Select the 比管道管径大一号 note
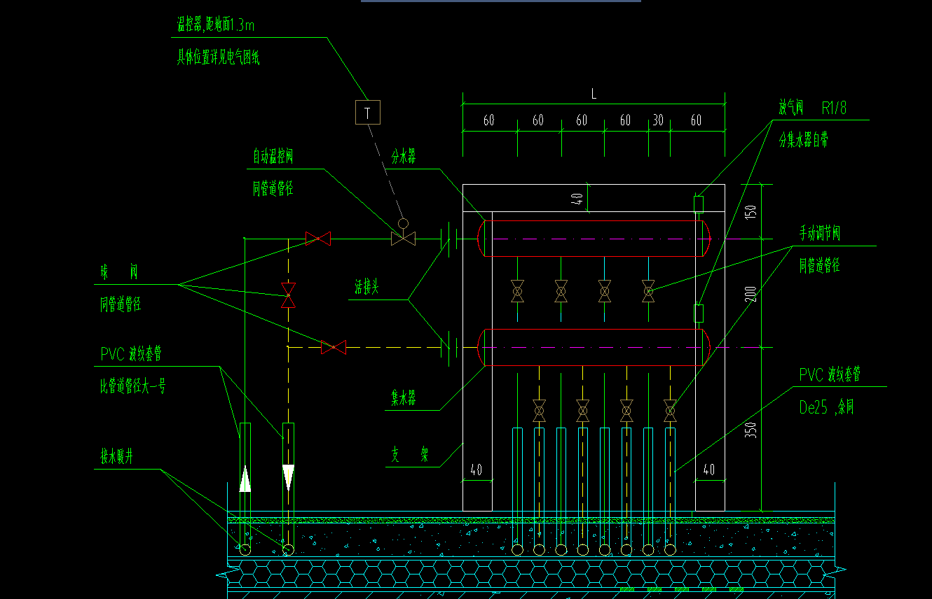 (133, 386)
